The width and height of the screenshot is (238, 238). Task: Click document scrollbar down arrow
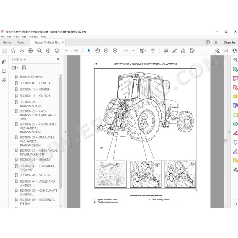225,206
